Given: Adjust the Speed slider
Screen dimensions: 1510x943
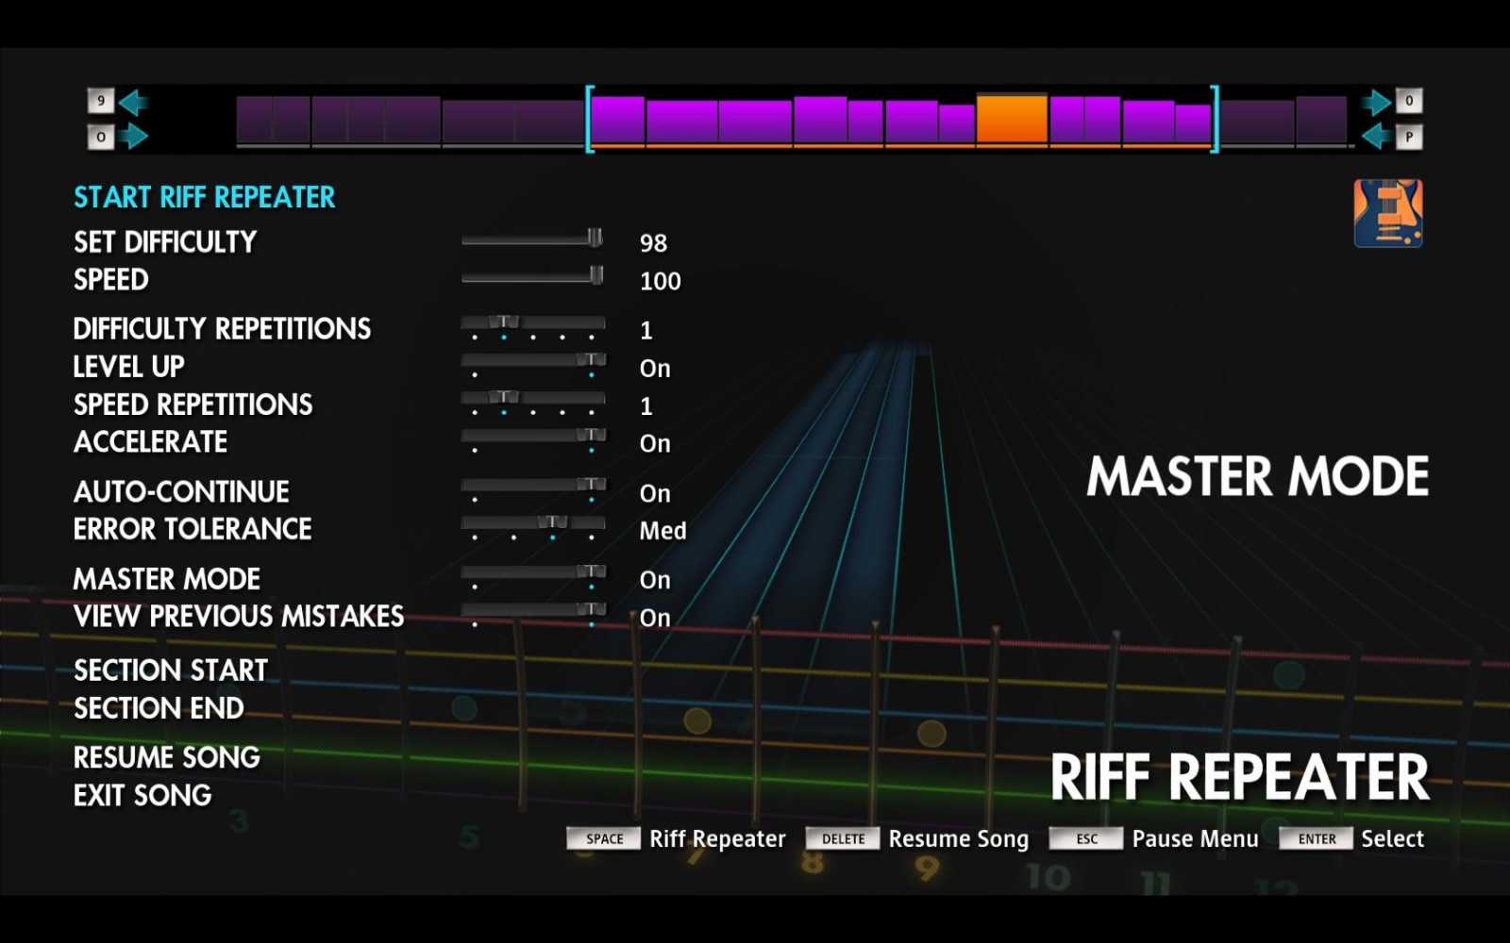Looking at the screenshot, I should click(533, 276).
